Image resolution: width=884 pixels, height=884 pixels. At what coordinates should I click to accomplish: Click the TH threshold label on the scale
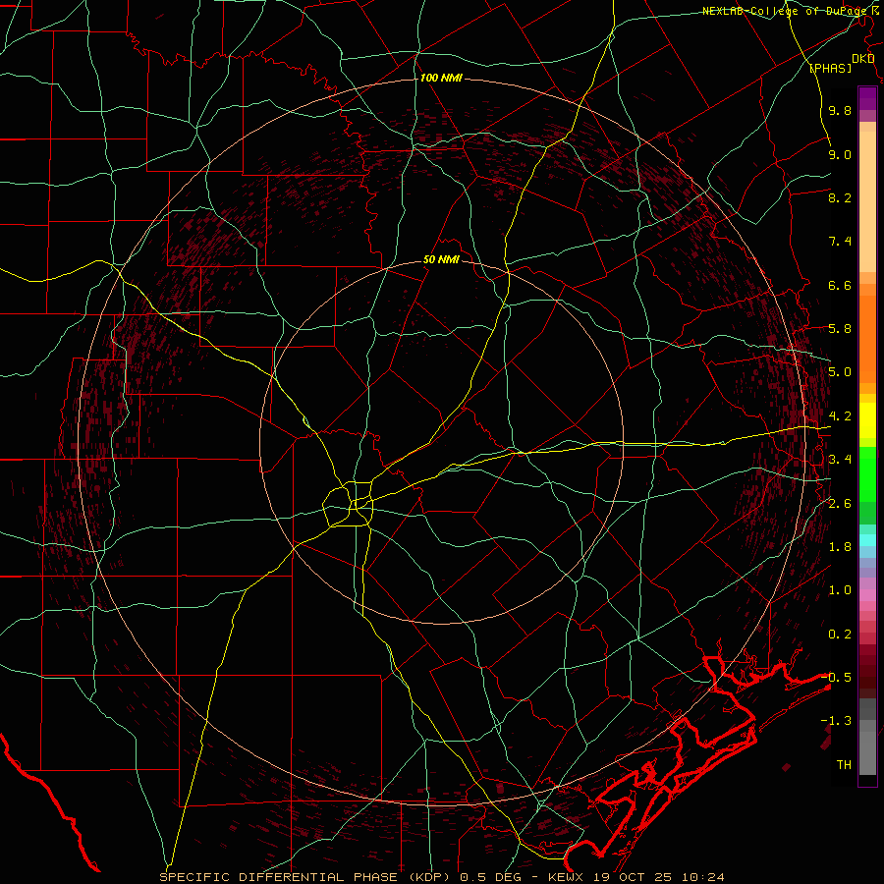coord(843,764)
